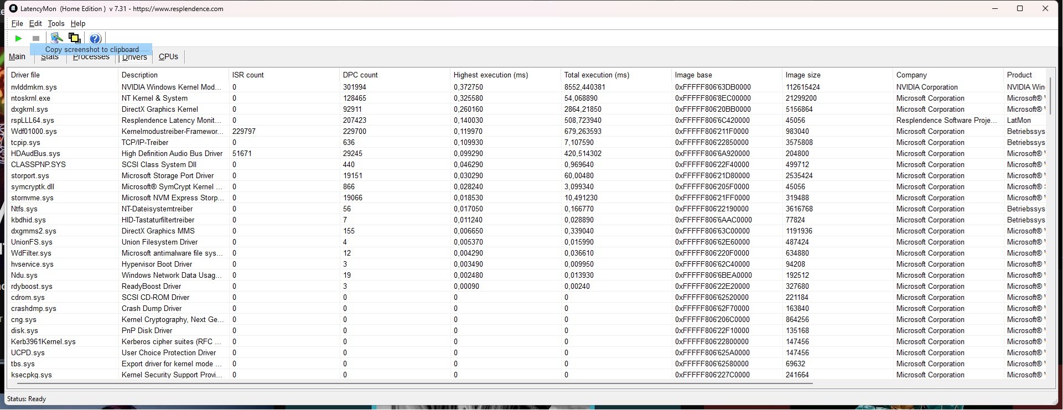Select the dxgmms2.sys driver row
This screenshot has height=410, width=1063.
(527, 231)
